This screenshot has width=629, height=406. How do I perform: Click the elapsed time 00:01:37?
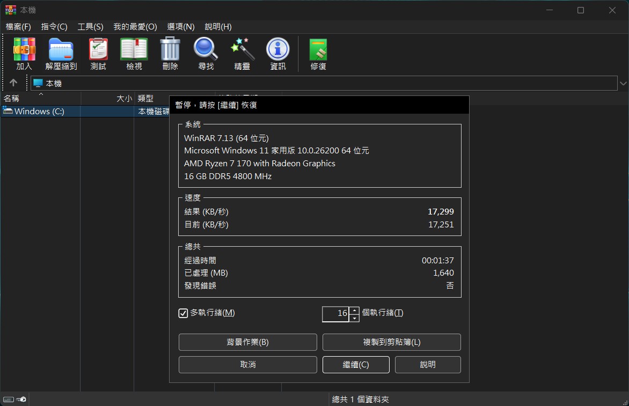click(x=437, y=261)
